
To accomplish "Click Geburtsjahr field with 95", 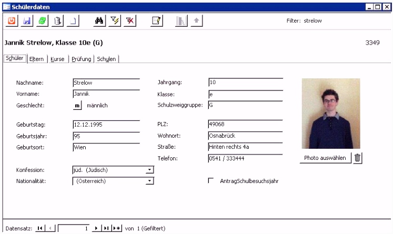I will (106, 136).
